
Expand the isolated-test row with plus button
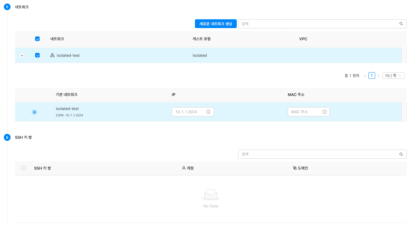click(22, 56)
